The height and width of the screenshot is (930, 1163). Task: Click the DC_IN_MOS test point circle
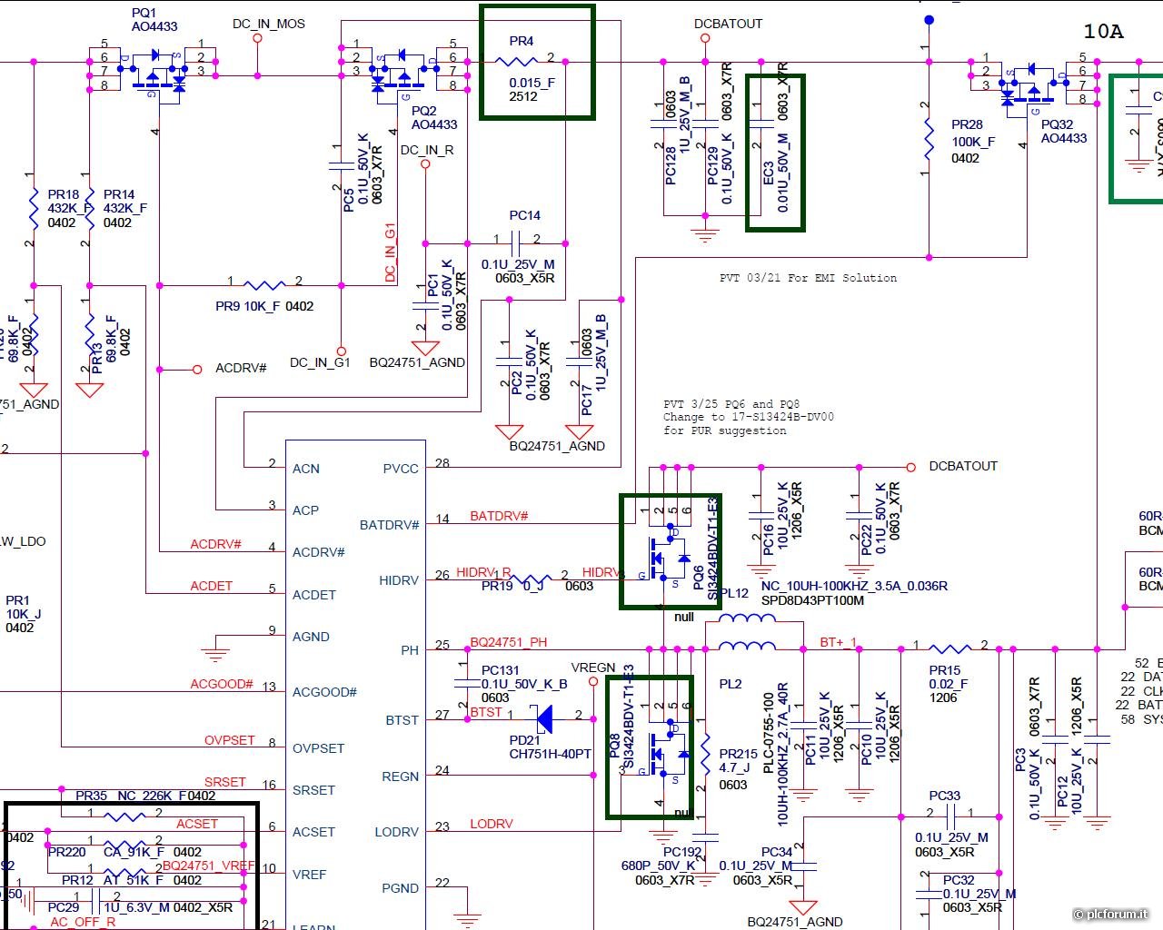pos(257,39)
